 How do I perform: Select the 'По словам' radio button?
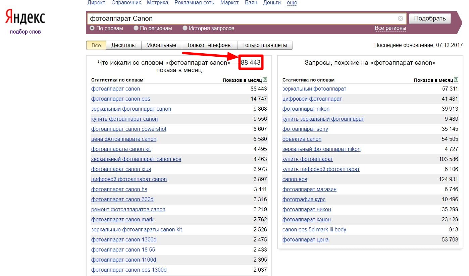tap(92, 28)
